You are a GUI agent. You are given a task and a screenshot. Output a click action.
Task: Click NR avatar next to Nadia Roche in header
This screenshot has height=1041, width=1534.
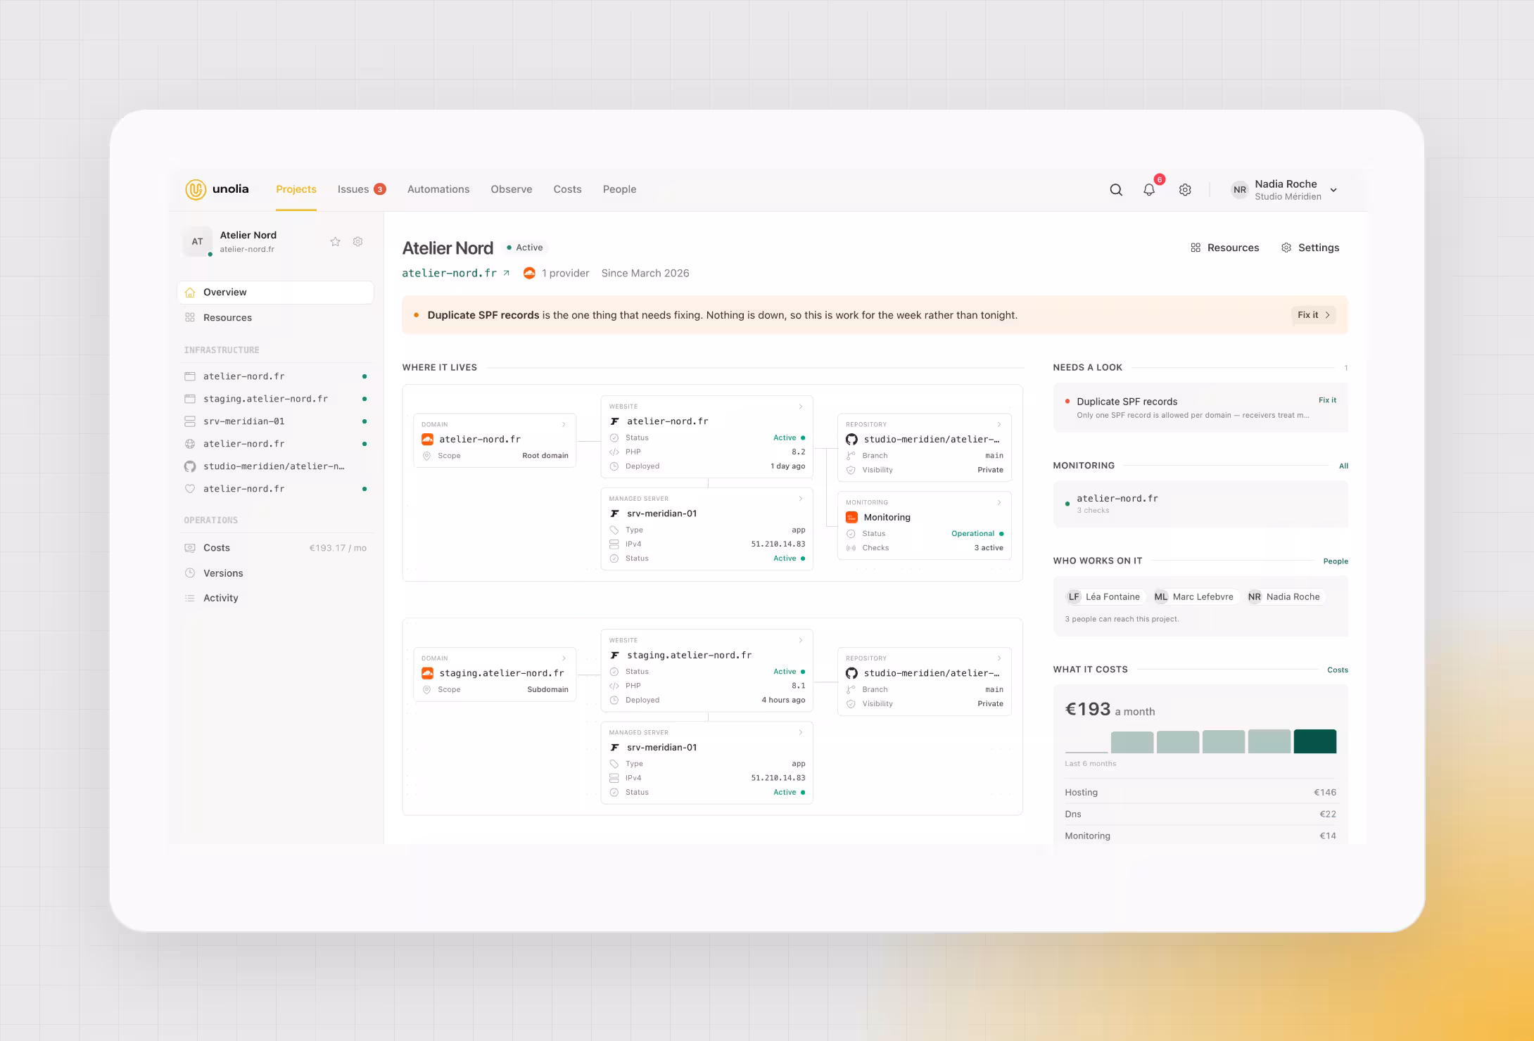click(1239, 190)
